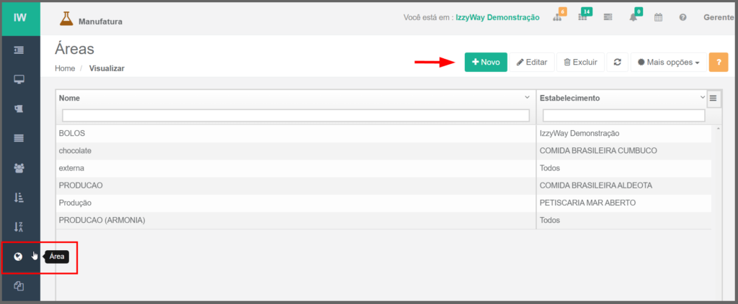Viewport: 738px width, 304px height.
Task: Click the Nome filter input field
Action: tap(295, 115)
